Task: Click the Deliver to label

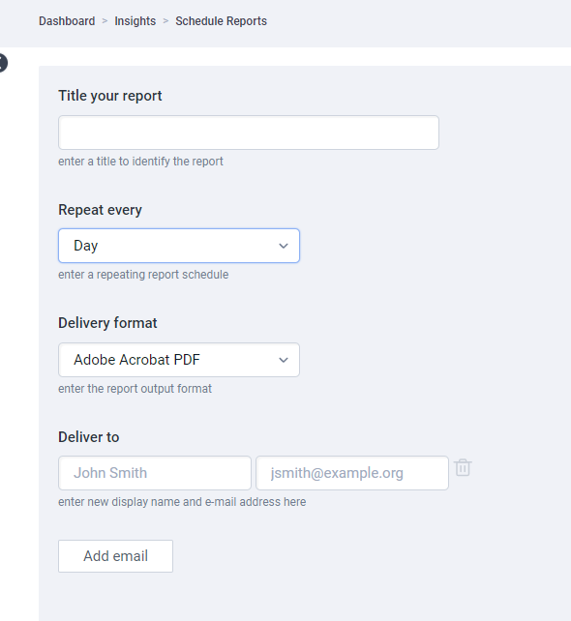Action: [89, 437]
